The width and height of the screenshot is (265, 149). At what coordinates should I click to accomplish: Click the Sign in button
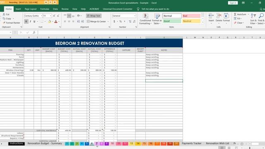click(x=233, y=3)
